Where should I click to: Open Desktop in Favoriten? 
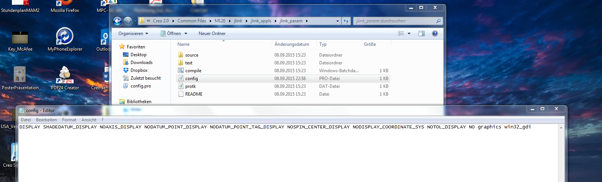pyautogui.click(x=138, y=55)
